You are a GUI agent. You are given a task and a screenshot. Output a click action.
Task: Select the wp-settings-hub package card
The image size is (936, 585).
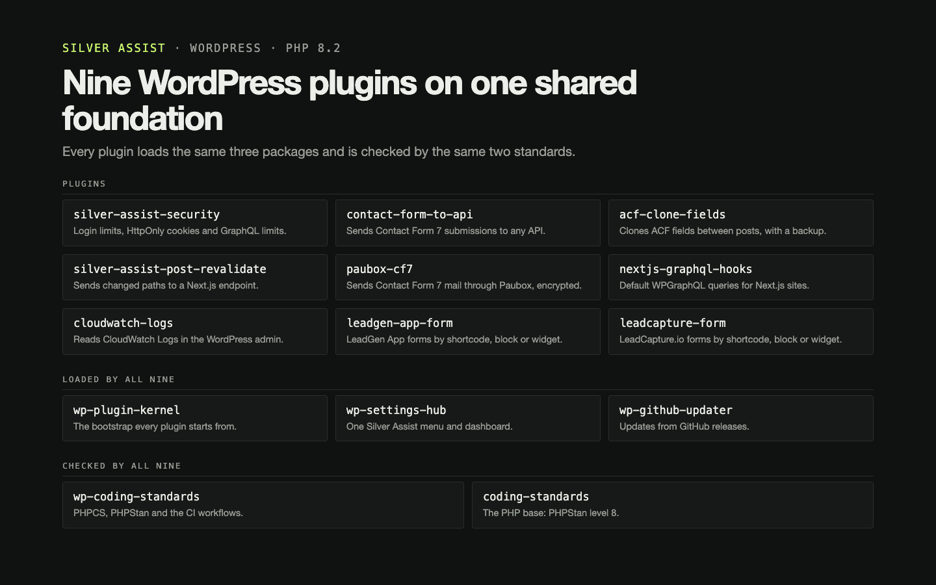click(x=468, y=419)
